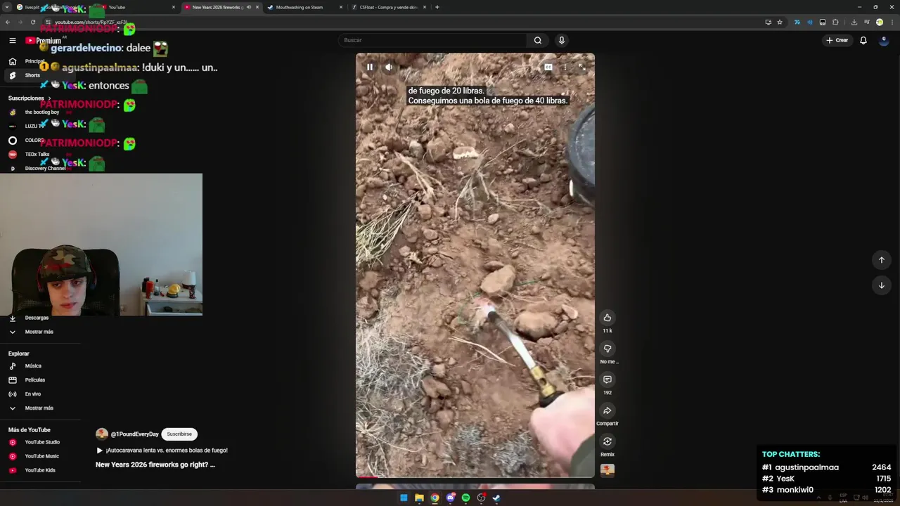Go to the previous Short with up arrow

(x=882, y=260)
